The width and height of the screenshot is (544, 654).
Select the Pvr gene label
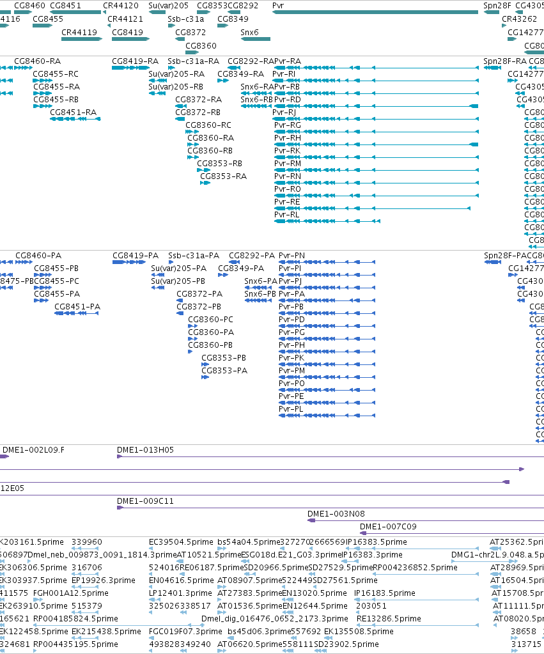pos(278,6)
